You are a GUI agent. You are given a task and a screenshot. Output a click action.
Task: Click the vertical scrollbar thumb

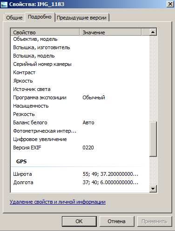(153, 139)
